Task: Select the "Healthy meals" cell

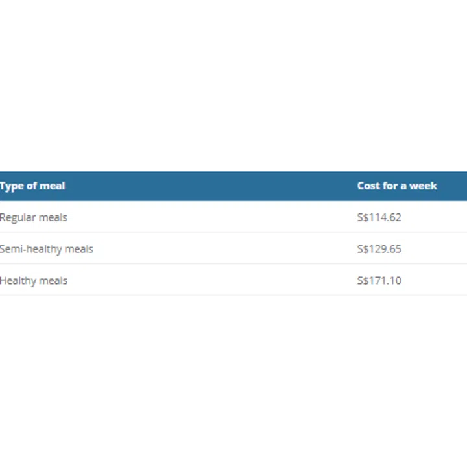Action: click(34, 281)
